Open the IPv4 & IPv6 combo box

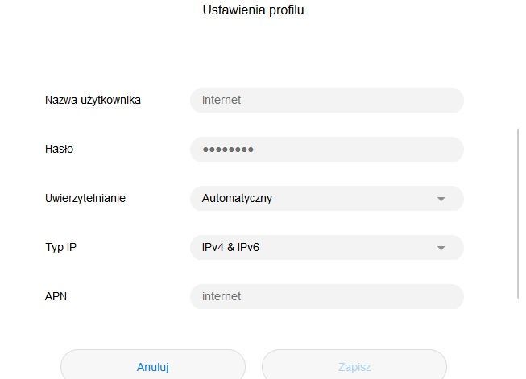point(326,247)
